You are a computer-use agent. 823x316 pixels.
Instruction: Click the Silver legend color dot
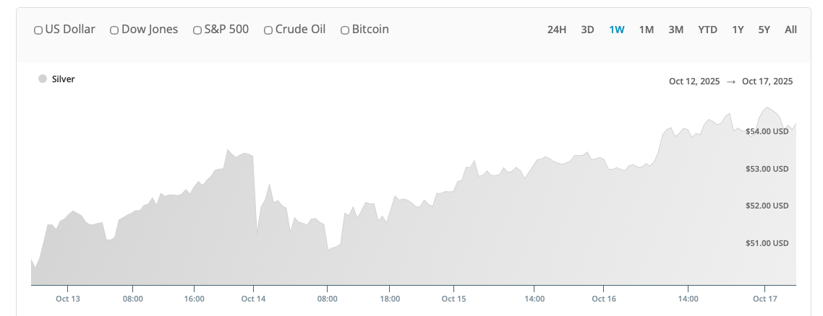click(43, 79)
